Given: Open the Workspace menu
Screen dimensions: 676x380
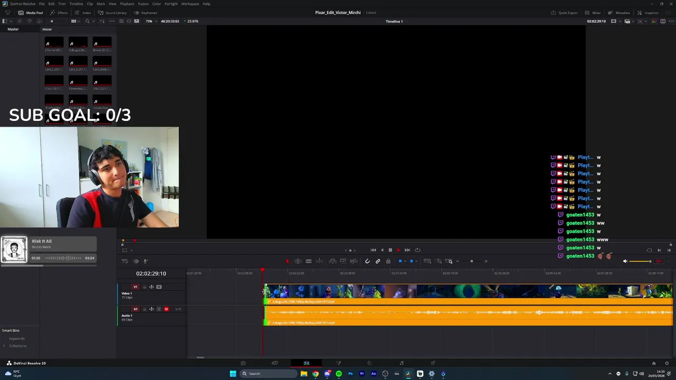Looking at the screenshot, I should [x=190, y=4].
